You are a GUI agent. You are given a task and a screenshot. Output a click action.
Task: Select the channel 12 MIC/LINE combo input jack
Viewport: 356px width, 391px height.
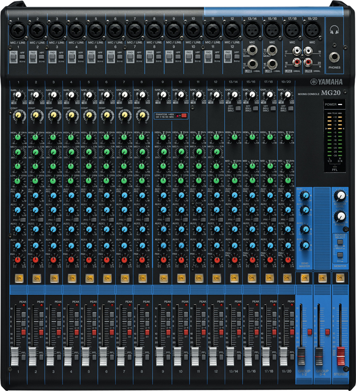click(232, 30)
